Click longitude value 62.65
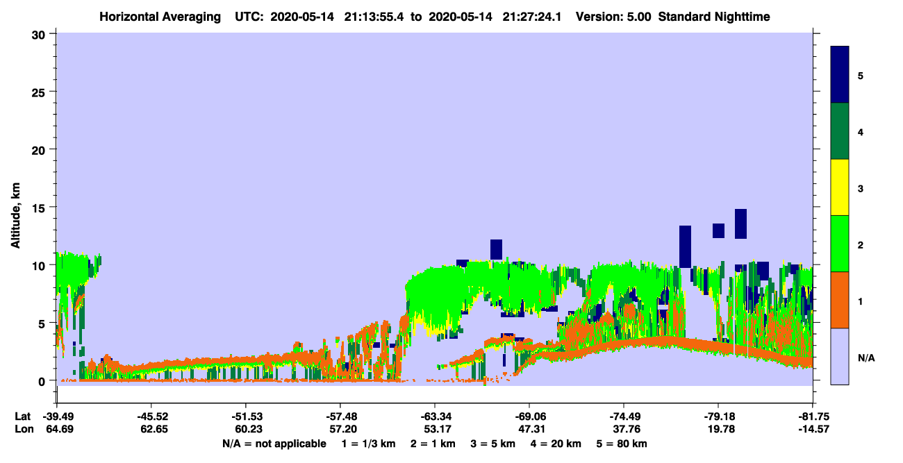This screenshot has width=903, height=463. (153, 429)
